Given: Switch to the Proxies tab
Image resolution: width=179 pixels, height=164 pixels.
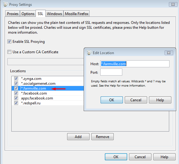Looking at the screenshot, I should (13, 14).
